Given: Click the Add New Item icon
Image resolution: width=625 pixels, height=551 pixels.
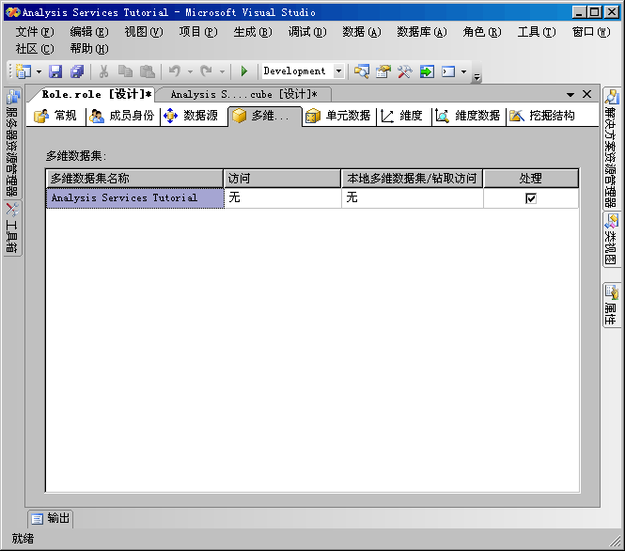Looking at the screenshot, I should point(23,71).
